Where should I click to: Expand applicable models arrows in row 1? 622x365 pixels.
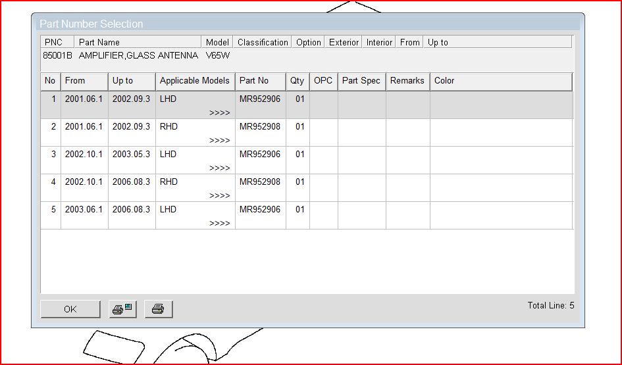pos(219,113)
